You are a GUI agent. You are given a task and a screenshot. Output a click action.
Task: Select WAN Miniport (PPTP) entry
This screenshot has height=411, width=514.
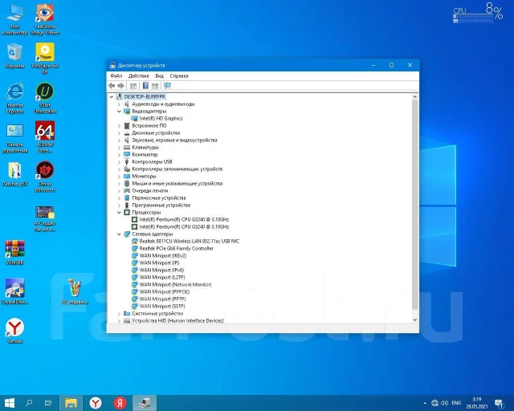coord(162,299)
